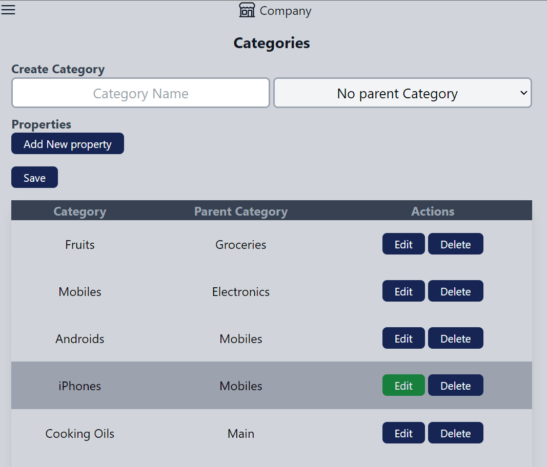This screenshot has width=547, height=467.
Task: Click the green iPhones Edit button
Action: click(x=403, y=386)
